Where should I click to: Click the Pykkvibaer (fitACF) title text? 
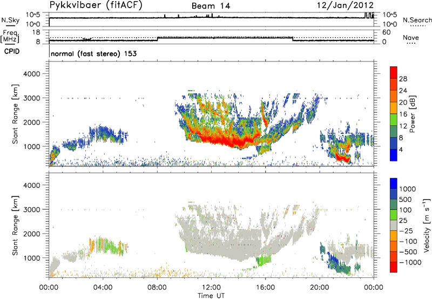(x=96, y=5)
